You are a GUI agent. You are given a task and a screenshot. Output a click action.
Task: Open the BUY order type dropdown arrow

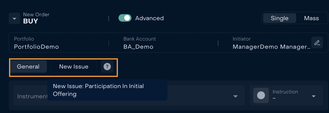(x=14, y=18)
